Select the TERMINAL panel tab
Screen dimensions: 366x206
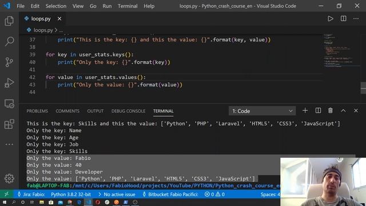point(163,111)
